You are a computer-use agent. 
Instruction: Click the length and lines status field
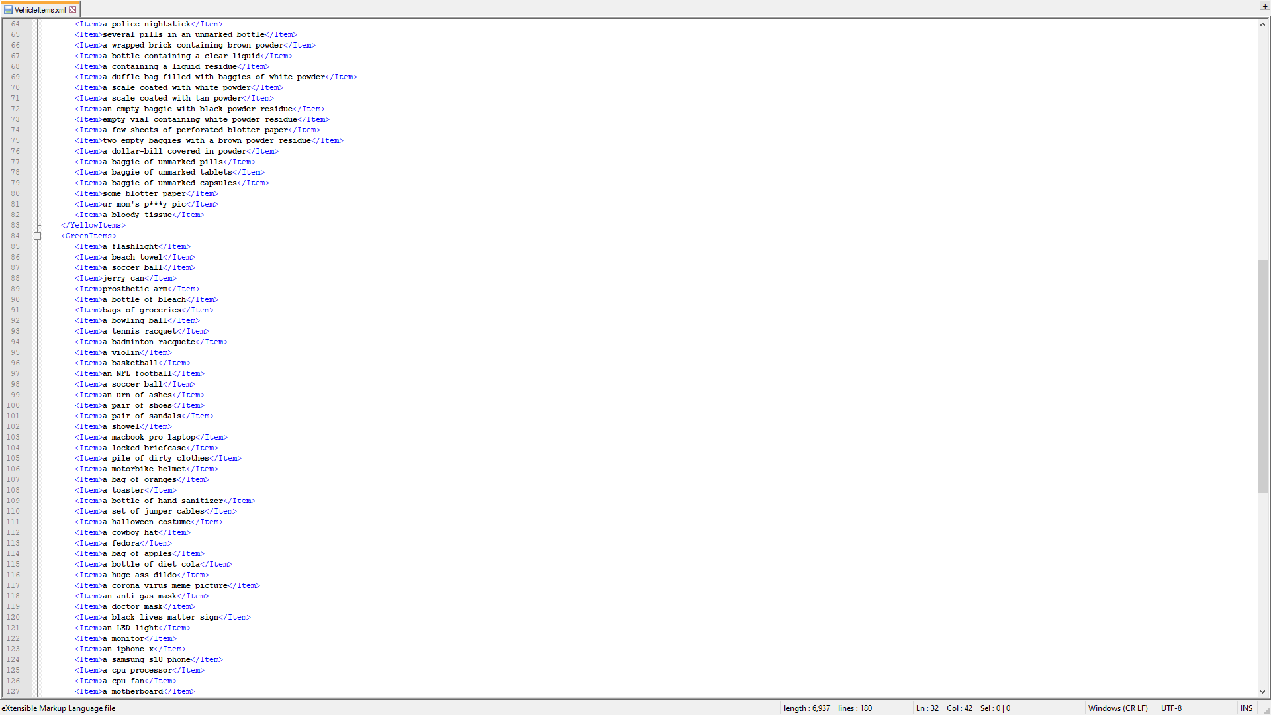[827, 708]
